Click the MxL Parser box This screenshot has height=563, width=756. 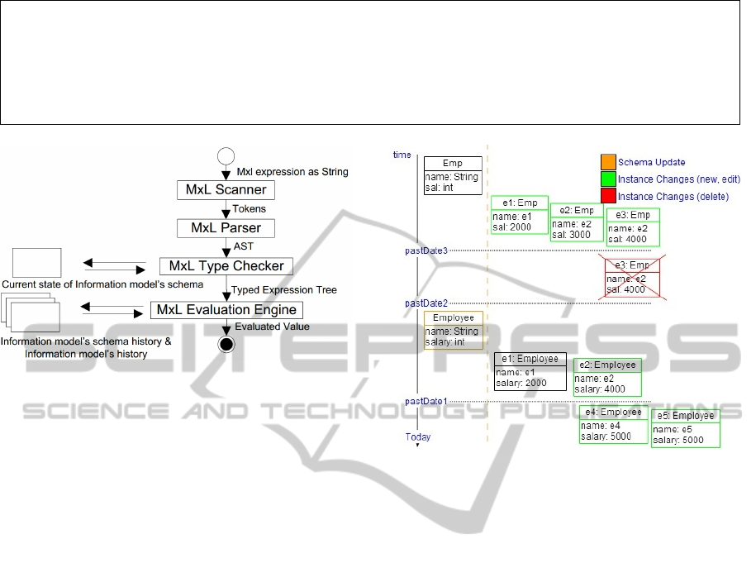pyautogui.click(x=225, y=227)
